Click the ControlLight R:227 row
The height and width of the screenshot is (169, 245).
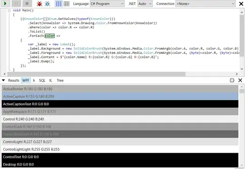click(x=120, y=141)
